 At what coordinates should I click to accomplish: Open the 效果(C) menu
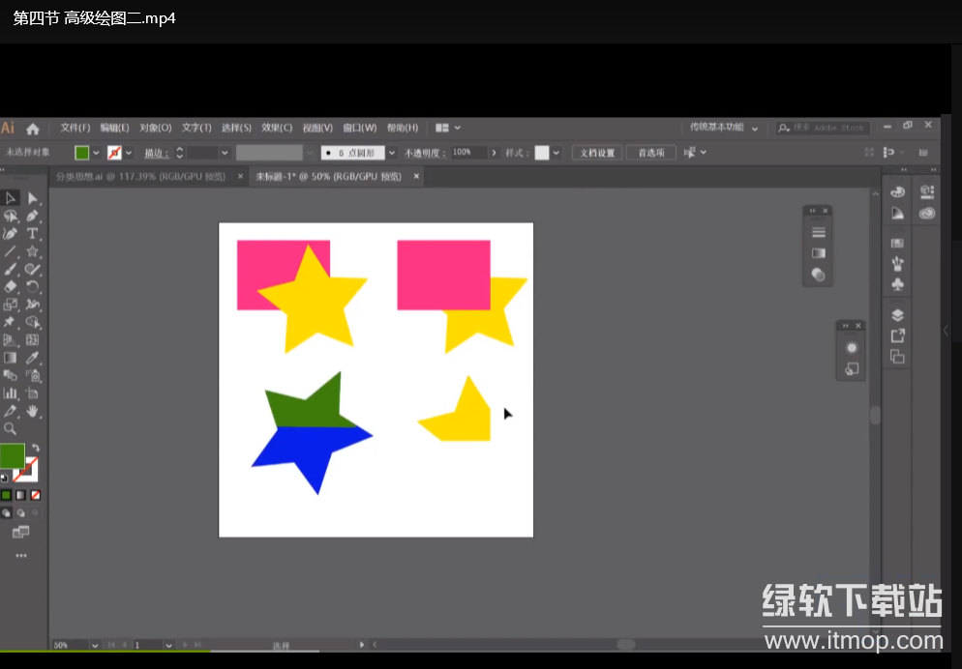pos(277,128)
